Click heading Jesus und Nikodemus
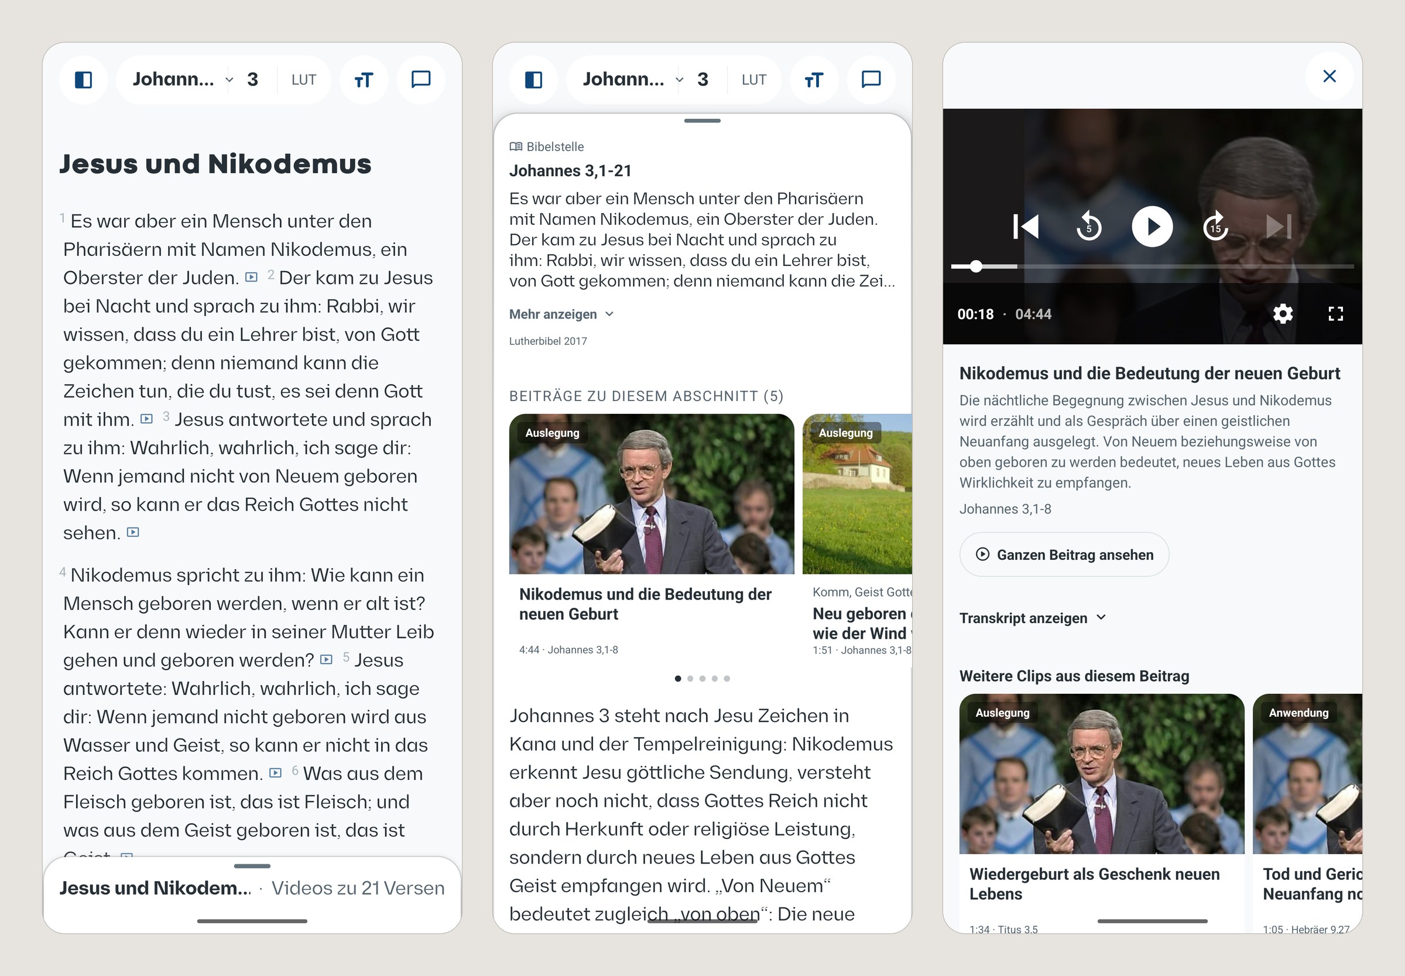The height and width of the screenshot is (976, 1405). tap(215, 164)
